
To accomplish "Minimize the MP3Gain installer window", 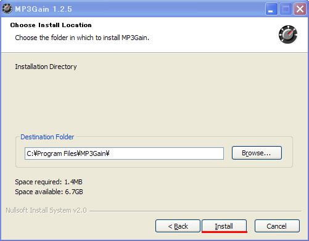I will click(271, 9).
